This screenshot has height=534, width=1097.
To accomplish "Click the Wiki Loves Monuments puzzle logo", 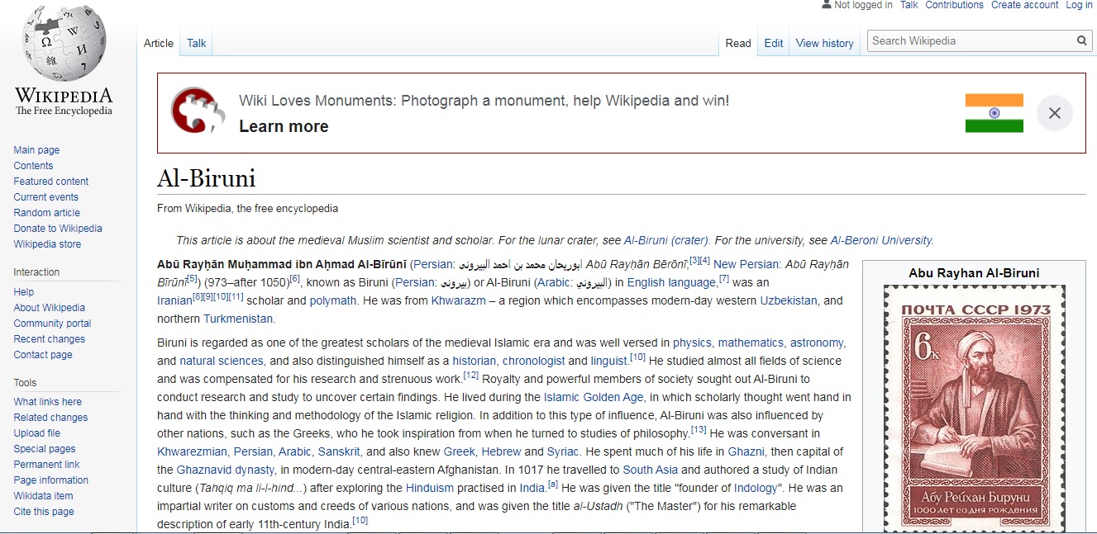I will (x=198, y=111).
